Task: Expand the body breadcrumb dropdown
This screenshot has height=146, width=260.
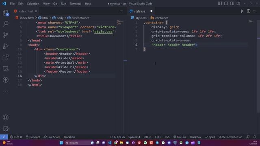Action: pos(58,18)
